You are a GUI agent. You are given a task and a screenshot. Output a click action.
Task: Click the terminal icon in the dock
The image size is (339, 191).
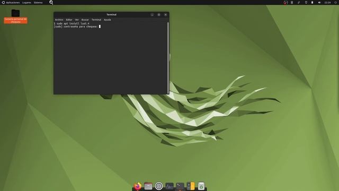[x=180, y=186]
